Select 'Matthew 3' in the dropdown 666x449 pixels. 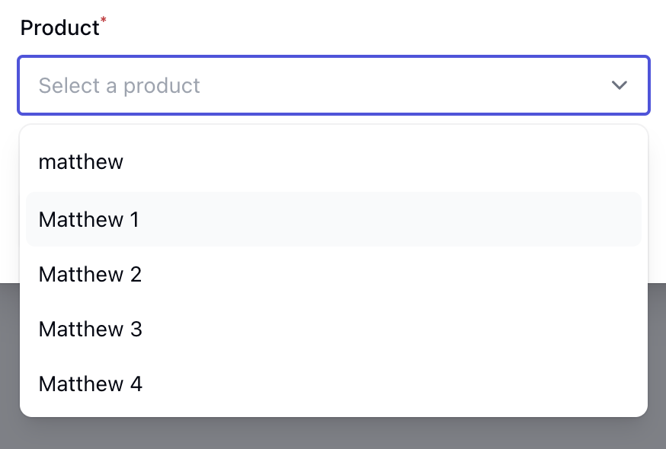(x=90, y=329)
